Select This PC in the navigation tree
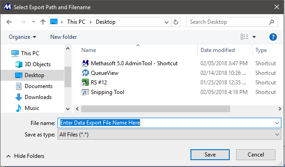Image resolution: width=285 pixels, height=167 pixels. pos(30,53)
